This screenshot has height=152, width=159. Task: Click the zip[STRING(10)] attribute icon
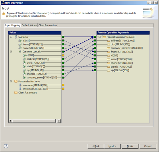click(24, 70)
